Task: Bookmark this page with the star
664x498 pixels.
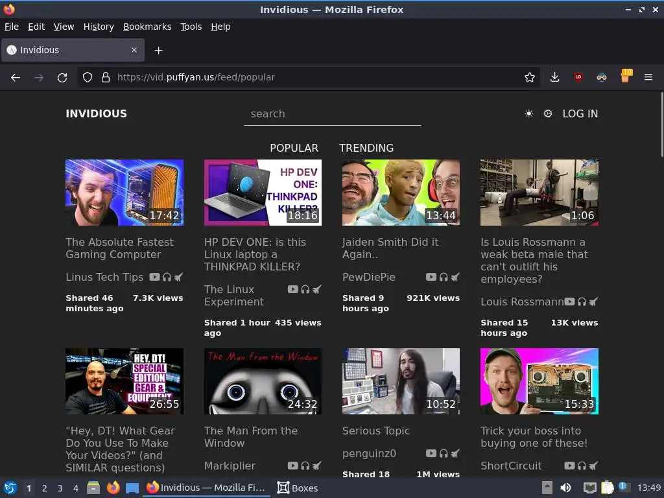Action: [x=529, y=78]
